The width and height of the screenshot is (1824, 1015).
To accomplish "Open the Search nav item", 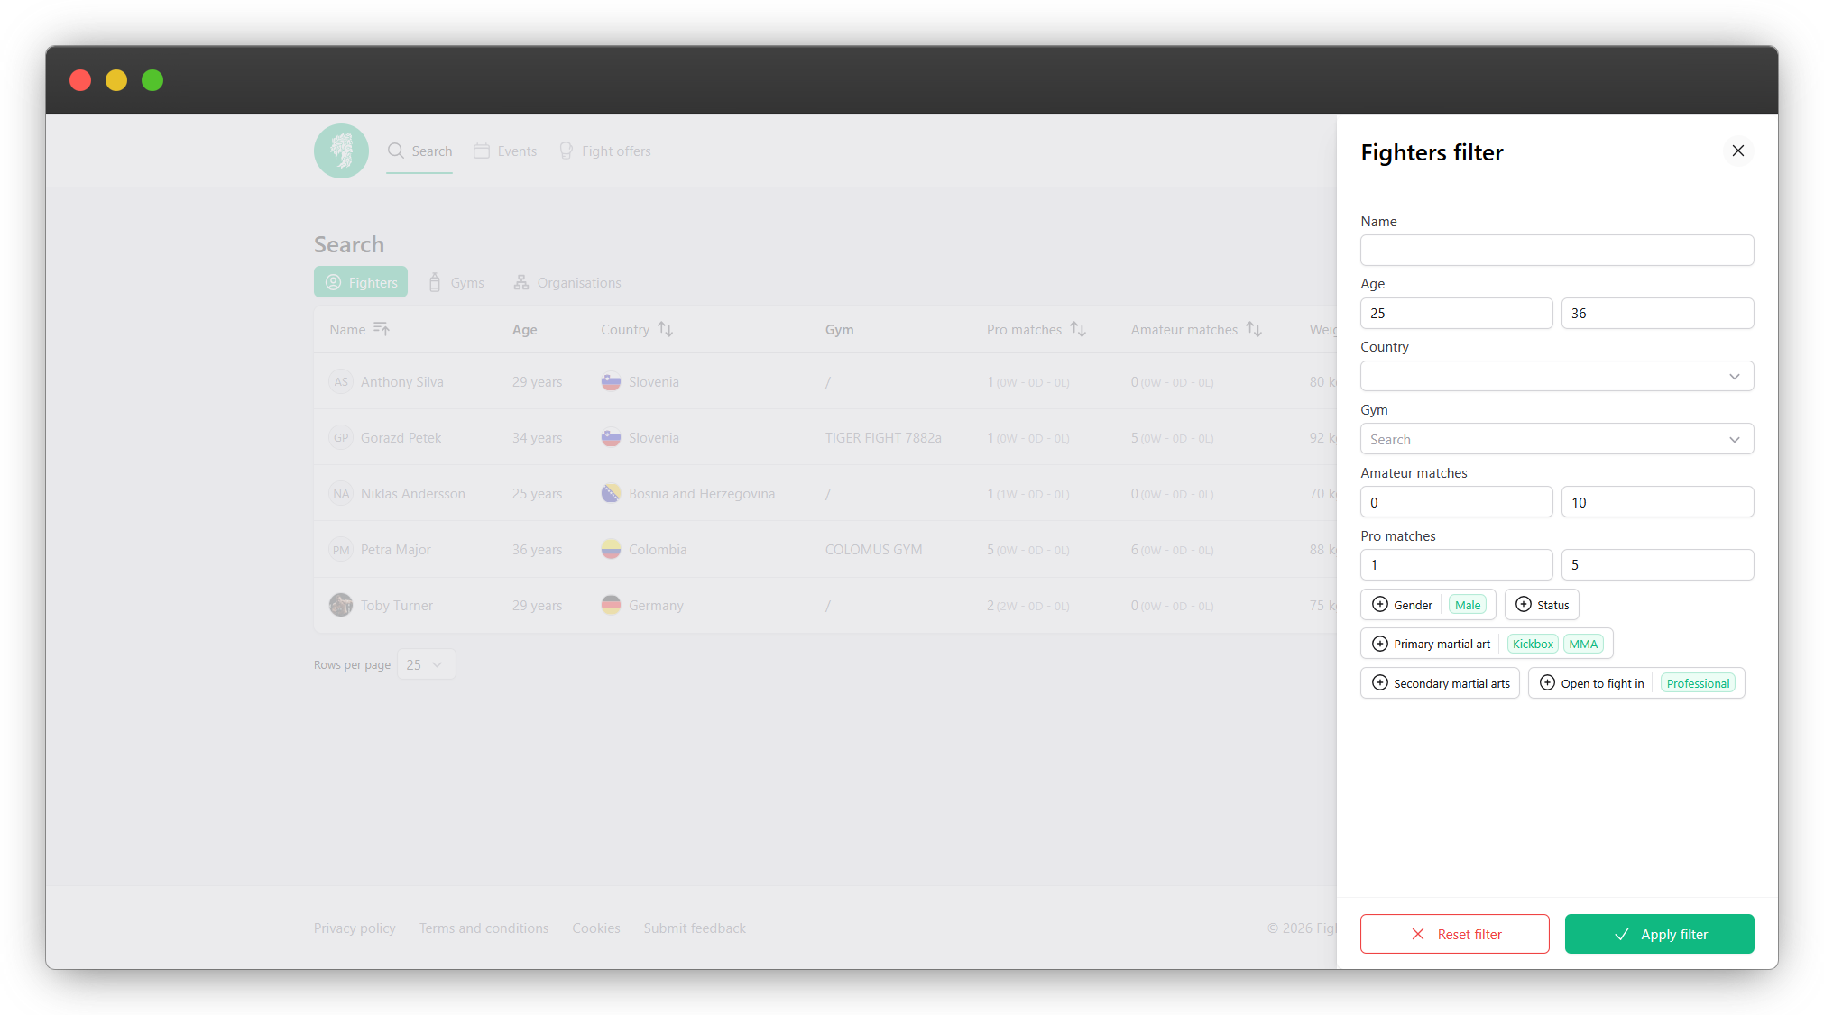I will pyautogui.click(x=419, y=151).
